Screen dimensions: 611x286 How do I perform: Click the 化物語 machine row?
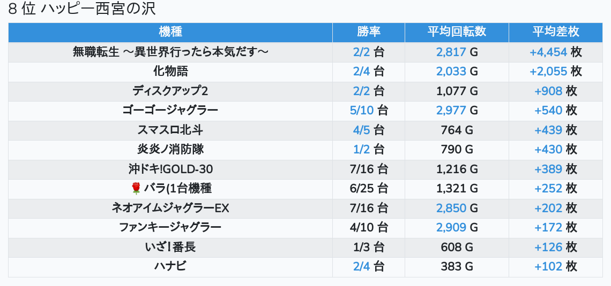pyautogui.click(x=170, y=71)
